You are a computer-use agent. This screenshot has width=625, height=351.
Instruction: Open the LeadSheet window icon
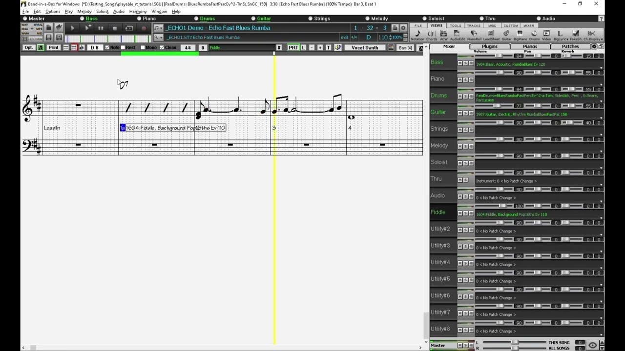pos(491,36)
